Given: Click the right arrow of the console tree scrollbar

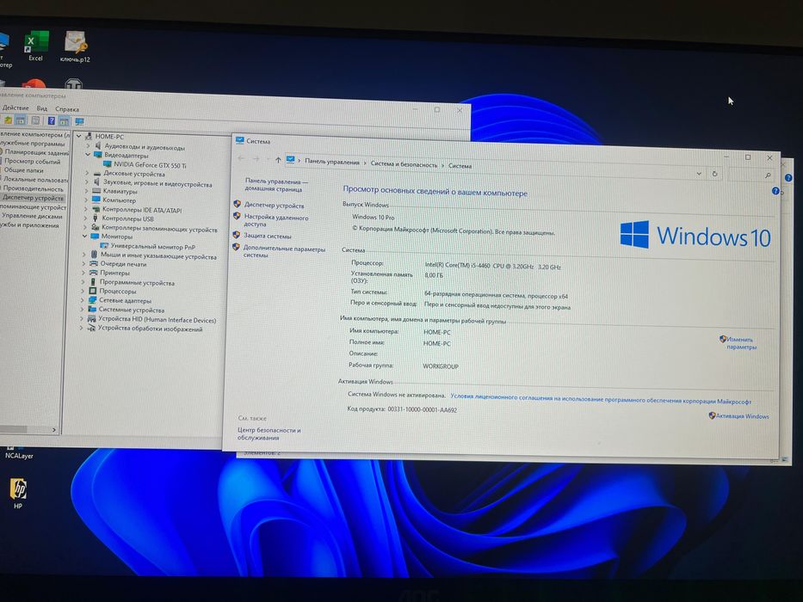Looking at the screenshot, I should pos(53,430).
